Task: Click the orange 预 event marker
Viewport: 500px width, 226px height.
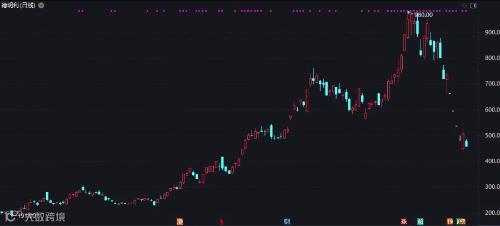Action: pos(450,222)
